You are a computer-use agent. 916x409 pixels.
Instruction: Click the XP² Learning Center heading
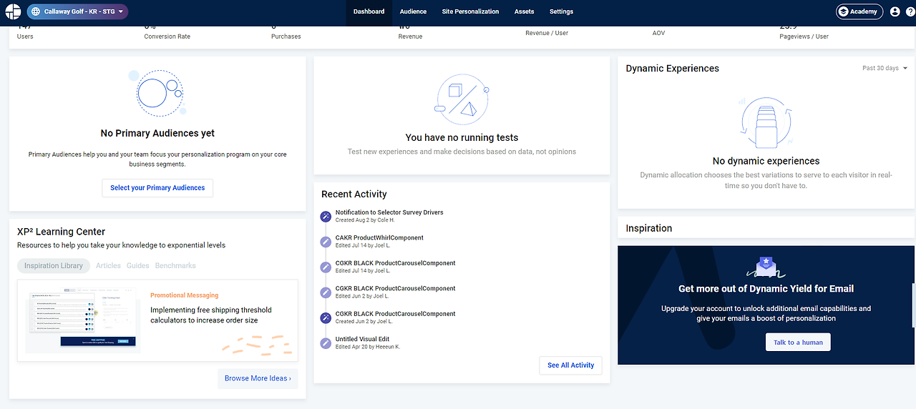[61, 232]
